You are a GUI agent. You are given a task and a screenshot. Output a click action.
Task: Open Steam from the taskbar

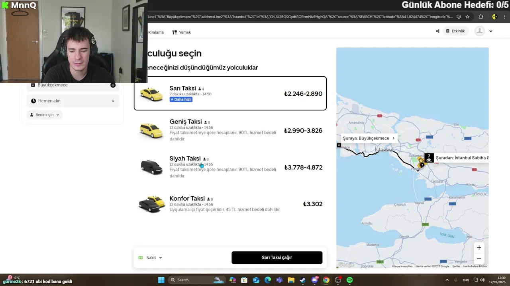coord(303,280)
